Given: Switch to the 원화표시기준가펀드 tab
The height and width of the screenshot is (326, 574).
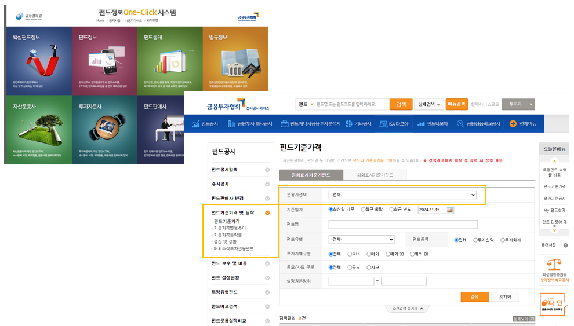Looking at the screenshot, I should point(311,175).
